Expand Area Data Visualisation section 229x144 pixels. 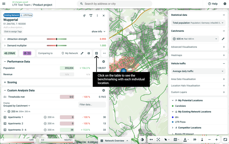coord(224,79)
